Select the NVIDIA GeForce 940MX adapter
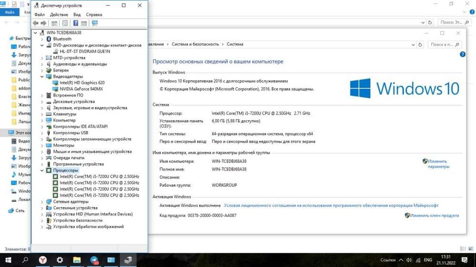Screen dimensions: 476x267 click(x=81, y=89)
